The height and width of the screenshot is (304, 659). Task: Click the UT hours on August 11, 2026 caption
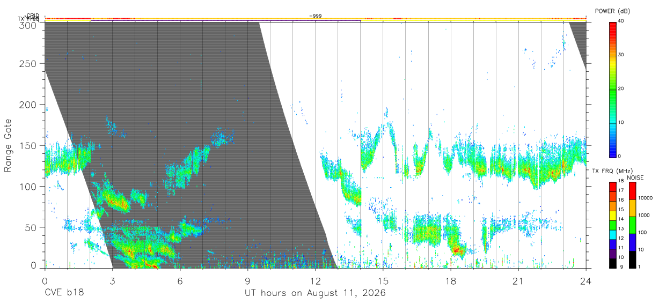click(316, 293)
